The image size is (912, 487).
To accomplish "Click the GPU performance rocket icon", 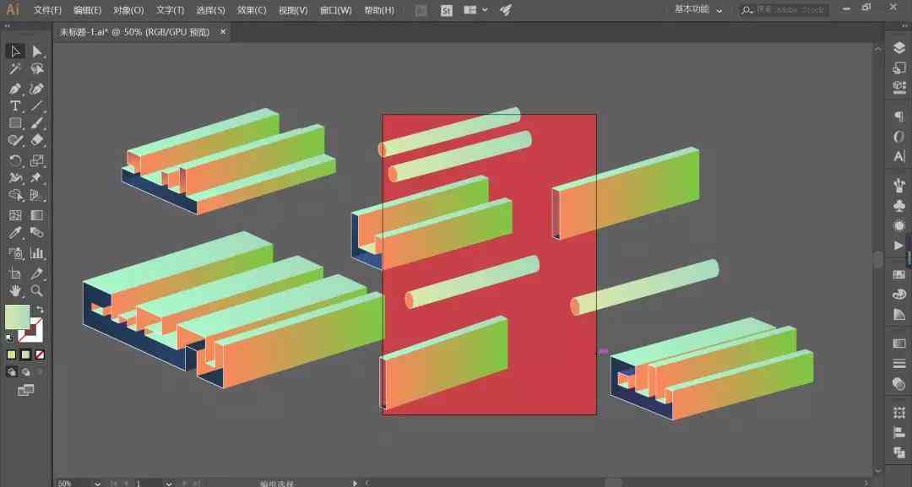I will click(506, 10).
